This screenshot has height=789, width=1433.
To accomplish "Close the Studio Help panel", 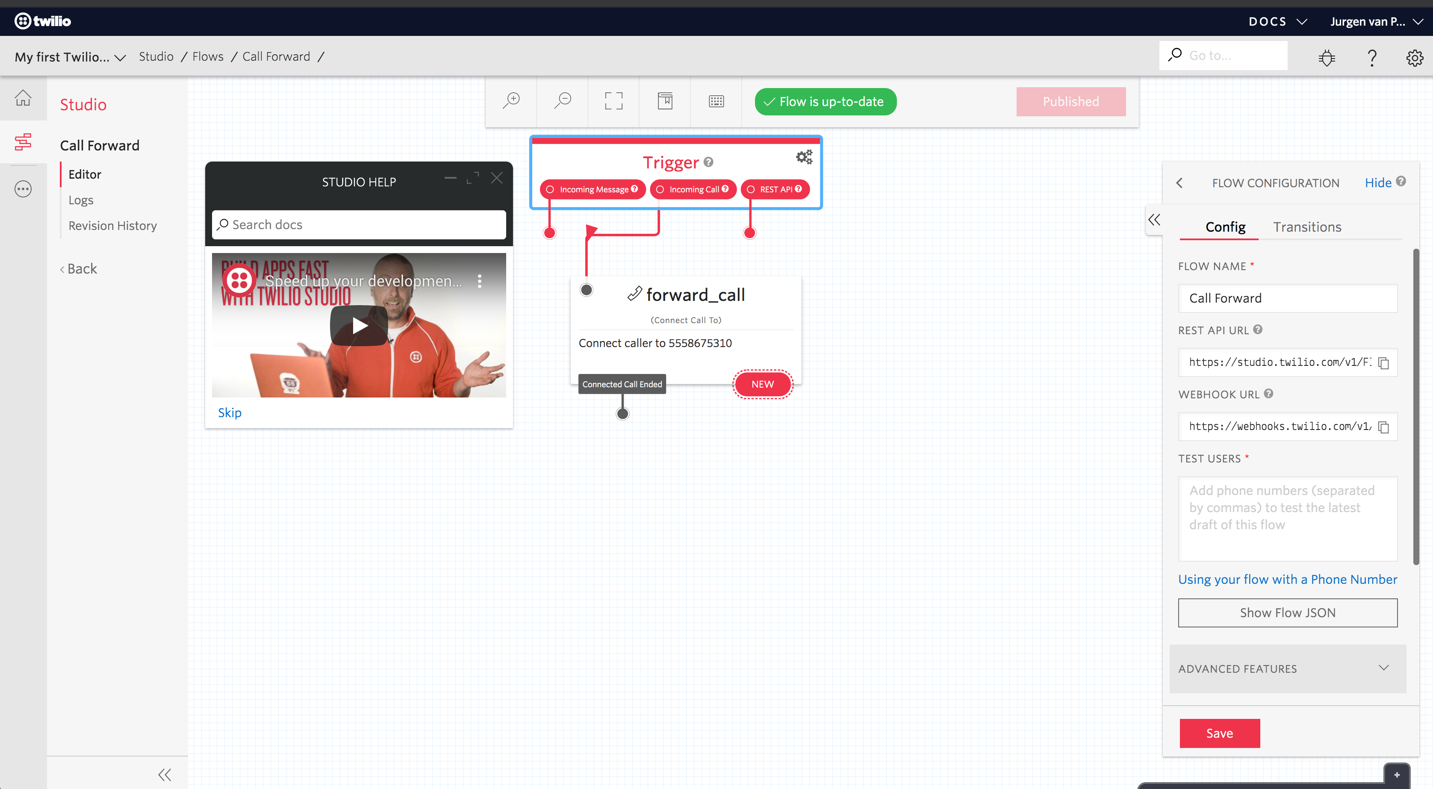I will click(x=497, y=178).
